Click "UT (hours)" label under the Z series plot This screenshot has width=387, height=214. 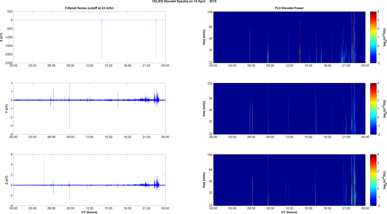tap(89, 212)
